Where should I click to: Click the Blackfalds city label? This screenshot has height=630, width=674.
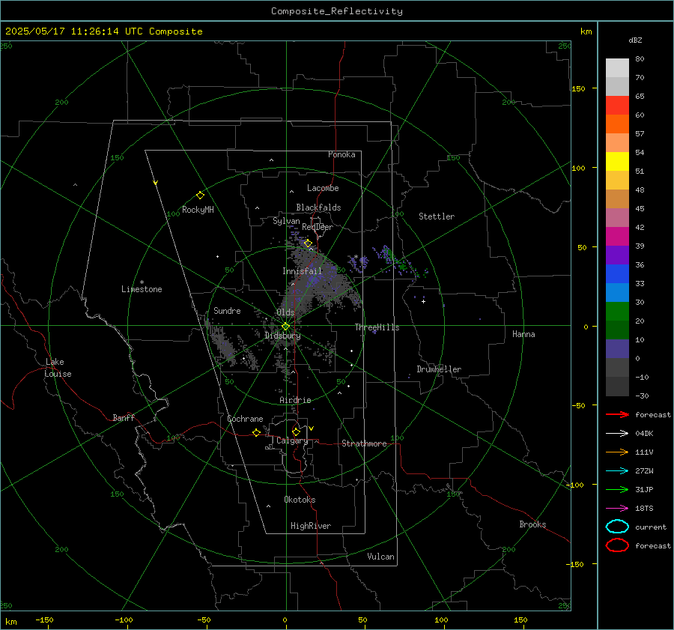coord(318,208)
